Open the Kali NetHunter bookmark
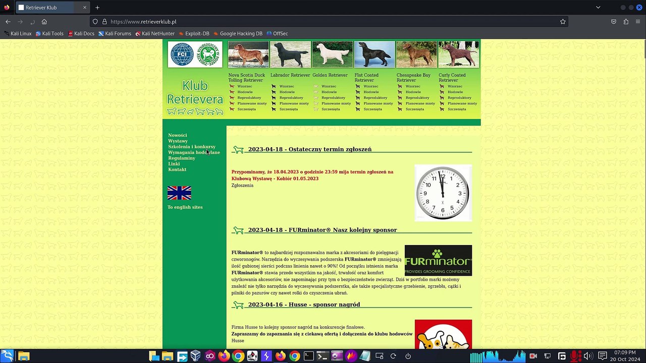The width and height of the screenshot is (646, 363). click(x=155, y=34)
